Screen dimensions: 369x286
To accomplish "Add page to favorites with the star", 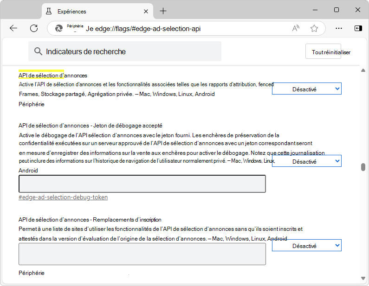I will pos(314,28).
